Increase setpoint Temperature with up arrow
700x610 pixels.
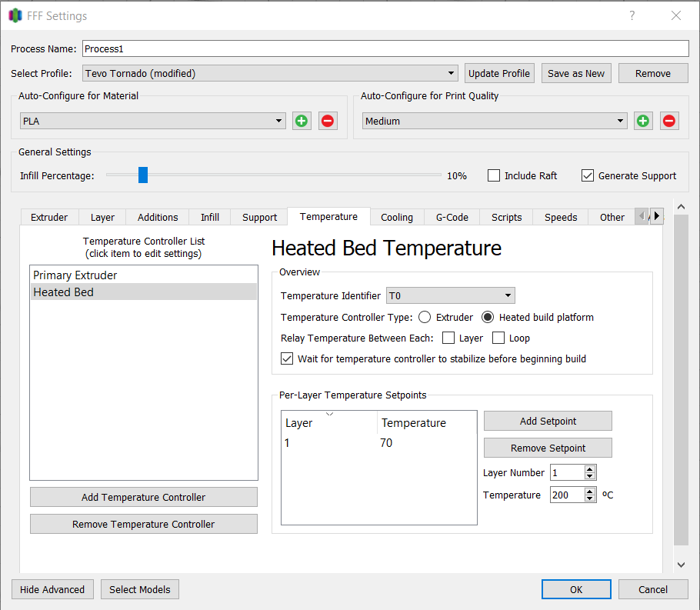590,492
